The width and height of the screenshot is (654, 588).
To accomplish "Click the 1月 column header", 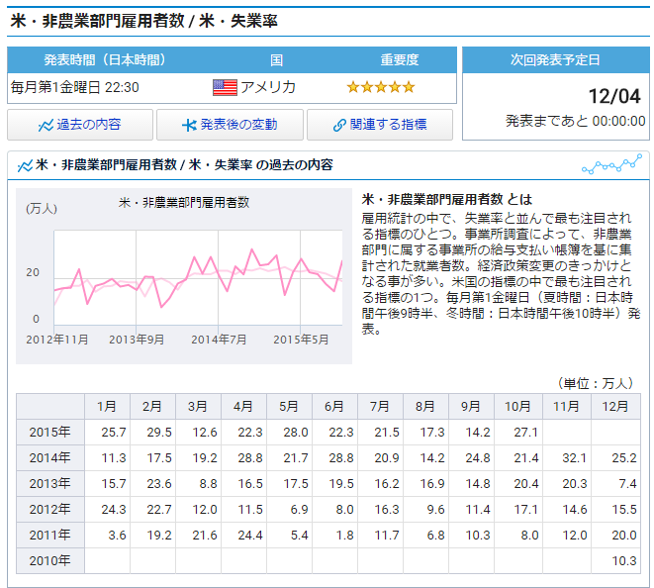I will (107, 407).
